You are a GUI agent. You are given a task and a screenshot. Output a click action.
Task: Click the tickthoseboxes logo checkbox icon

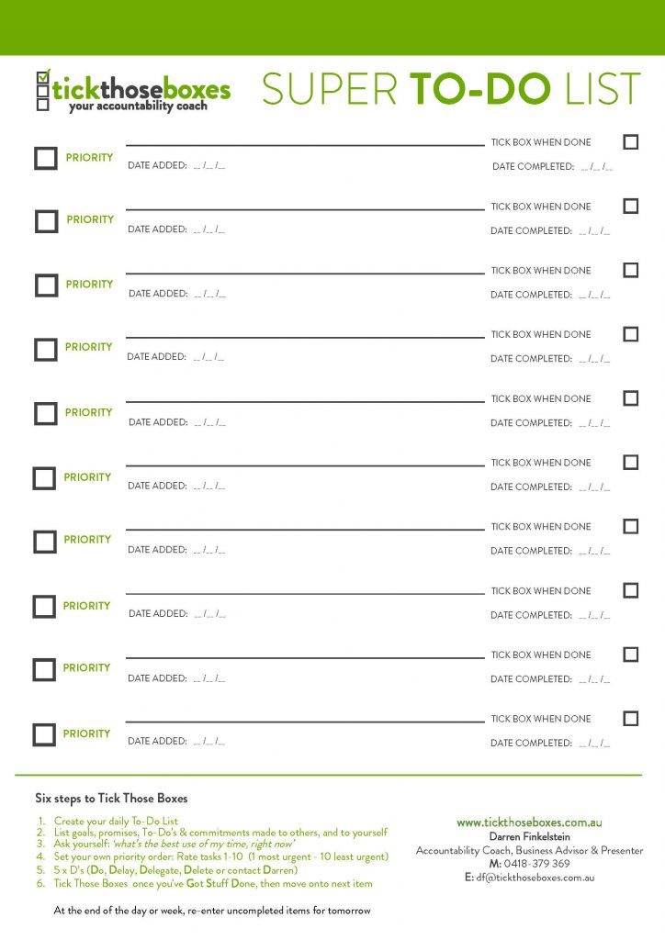tap(43, 91)
